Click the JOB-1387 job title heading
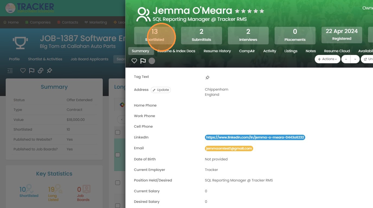The width and height of the screenshot is (373, 208). coord(83,38)
